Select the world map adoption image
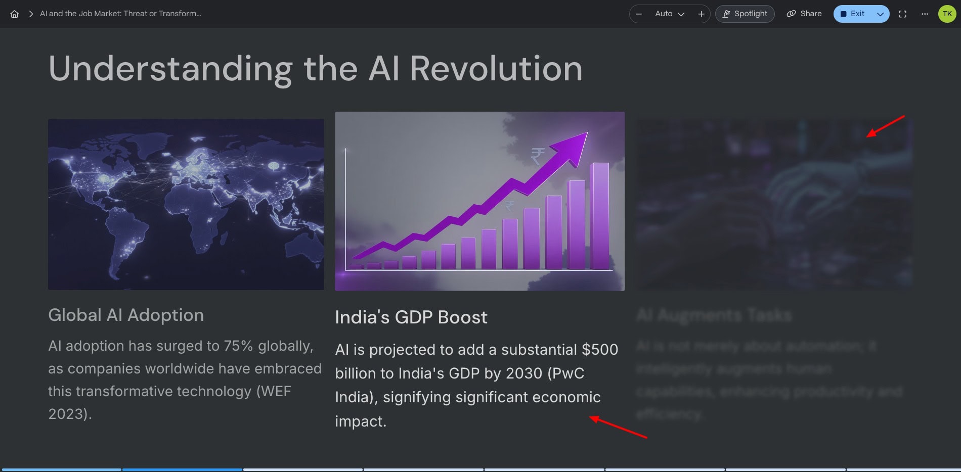Screen dimensions: 961x472 click(x=186, y=204)
